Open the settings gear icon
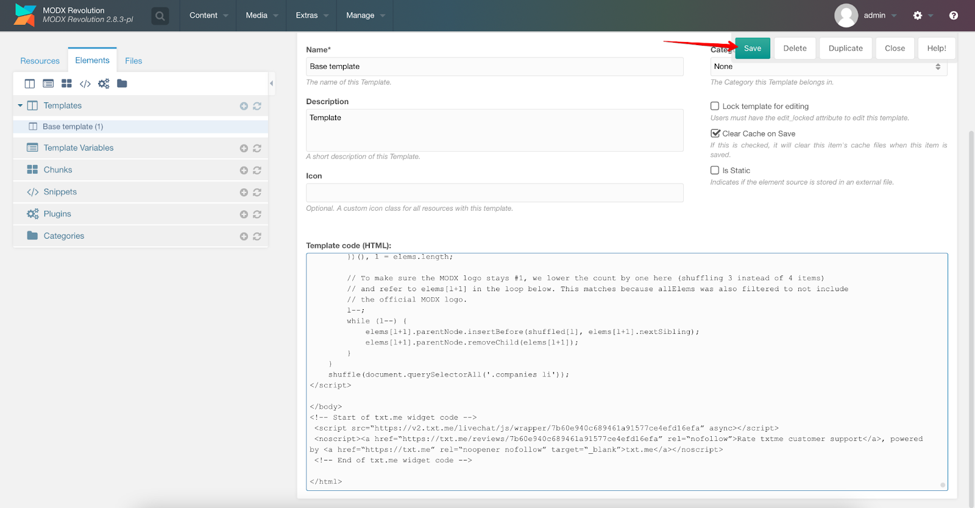Viewport: 975px width, 508px height. tap(918, 15)
